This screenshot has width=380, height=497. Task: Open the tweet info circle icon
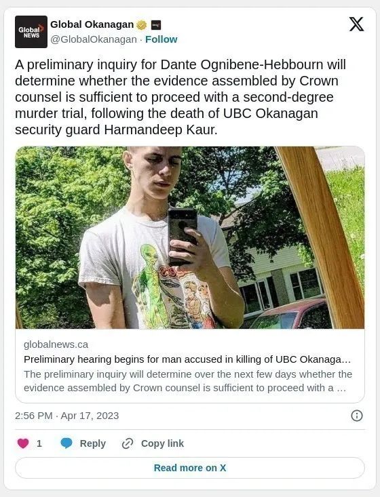coord(356,416)
